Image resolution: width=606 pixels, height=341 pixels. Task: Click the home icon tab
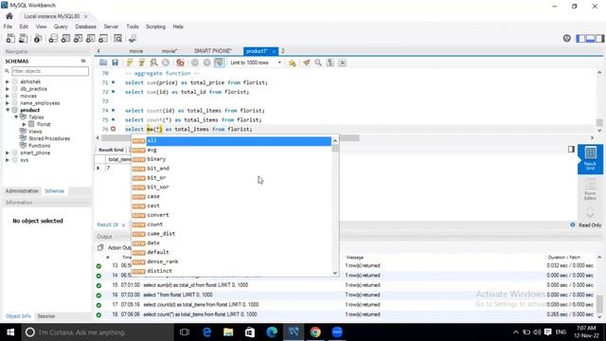9,16
